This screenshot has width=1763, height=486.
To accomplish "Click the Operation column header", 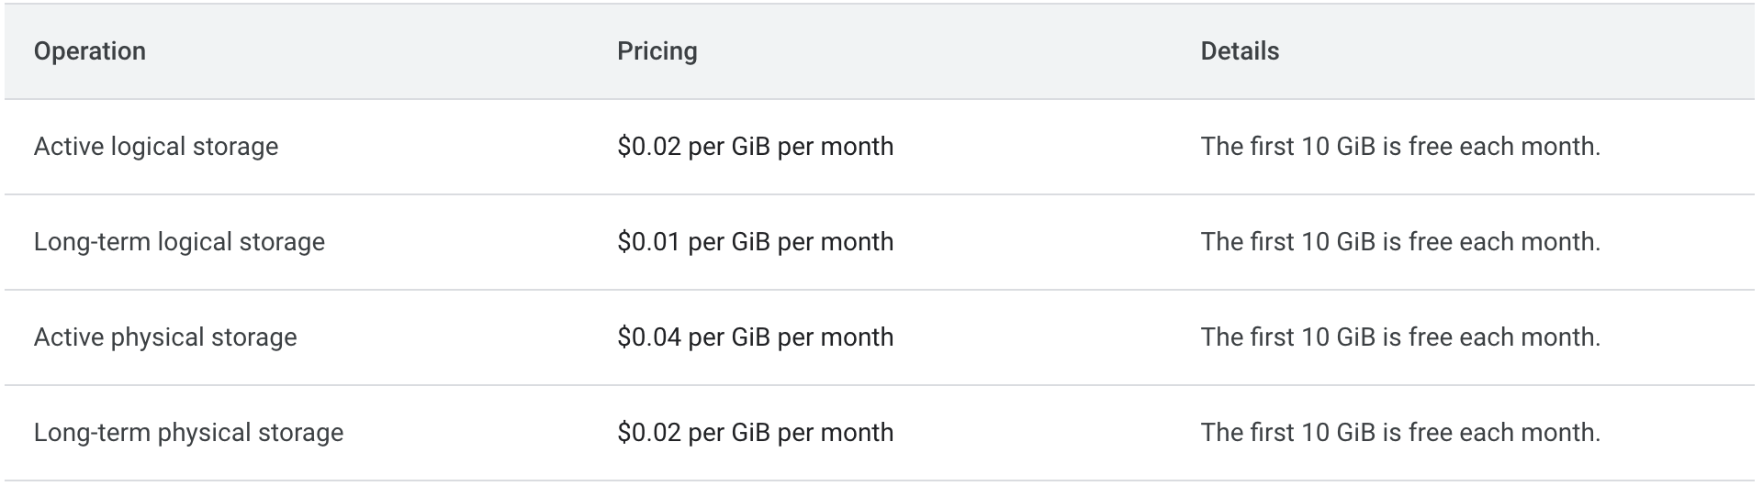I will [90, 51].
